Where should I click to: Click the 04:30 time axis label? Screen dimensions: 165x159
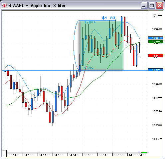(59, 155)
